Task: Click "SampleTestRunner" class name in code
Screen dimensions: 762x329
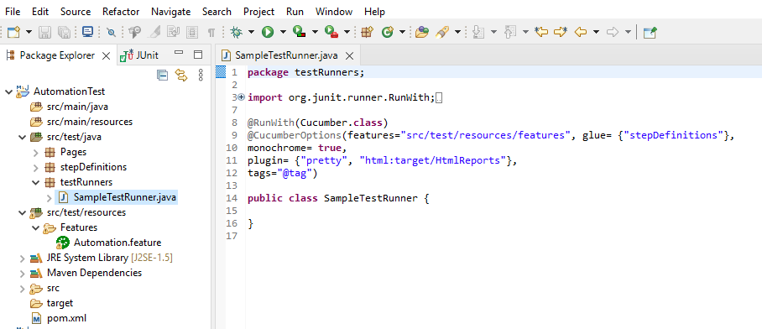Action: click(x=371, y=198)
